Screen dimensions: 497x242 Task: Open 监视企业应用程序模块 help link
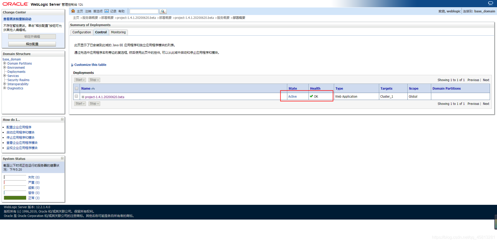click(22, 148)
